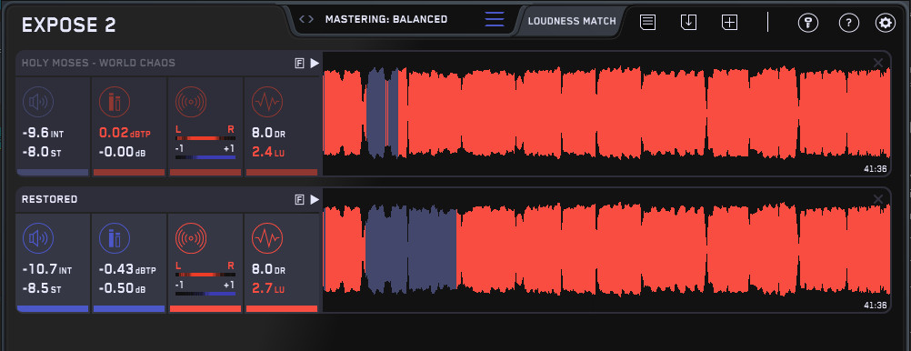Screen dimensions: 911x351
Task: Select loudness speaker icon in Restored track
Action: (x=38, y=237)
